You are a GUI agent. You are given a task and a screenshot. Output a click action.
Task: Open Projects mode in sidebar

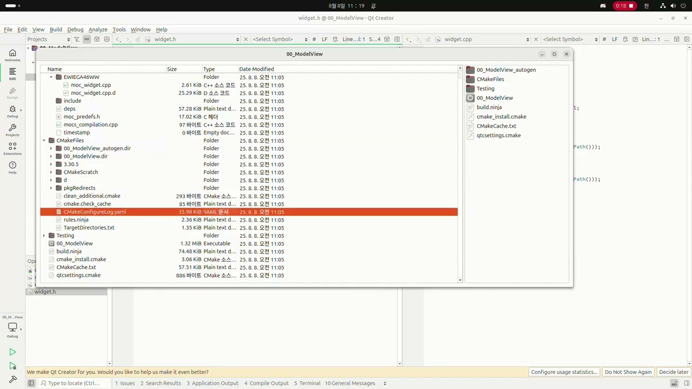12,130
